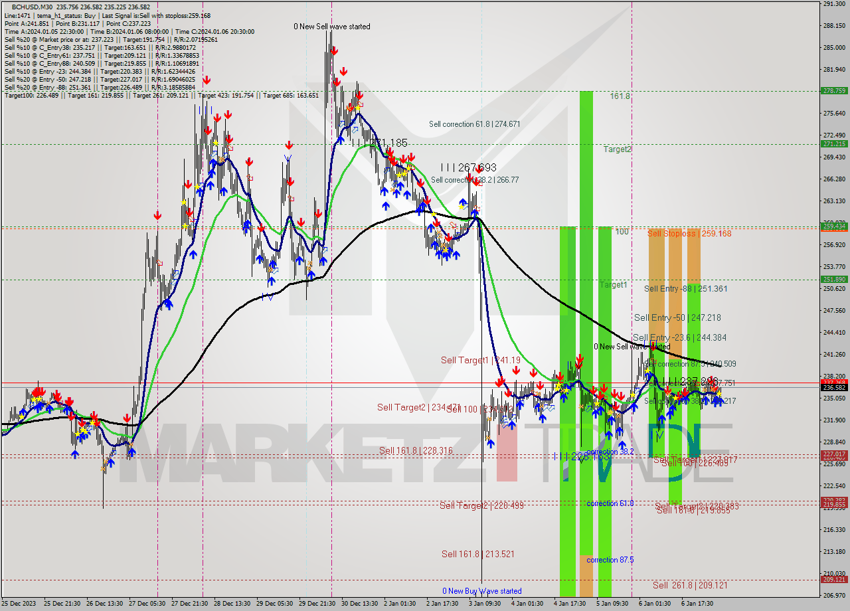Click the green 251.890 price tag on axis
Image resolution: width=850 pixels, height=611 pixels.
(834, 280)
